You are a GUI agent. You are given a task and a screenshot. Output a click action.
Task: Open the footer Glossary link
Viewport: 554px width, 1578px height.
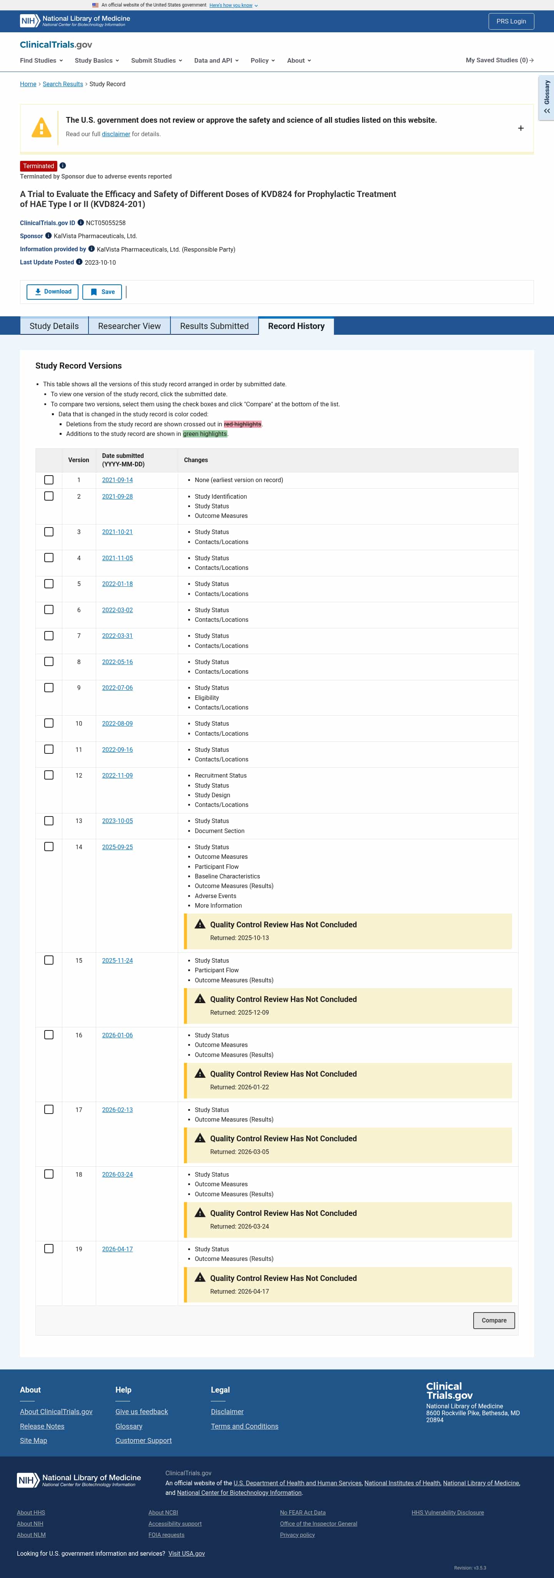coord(129,1426)
